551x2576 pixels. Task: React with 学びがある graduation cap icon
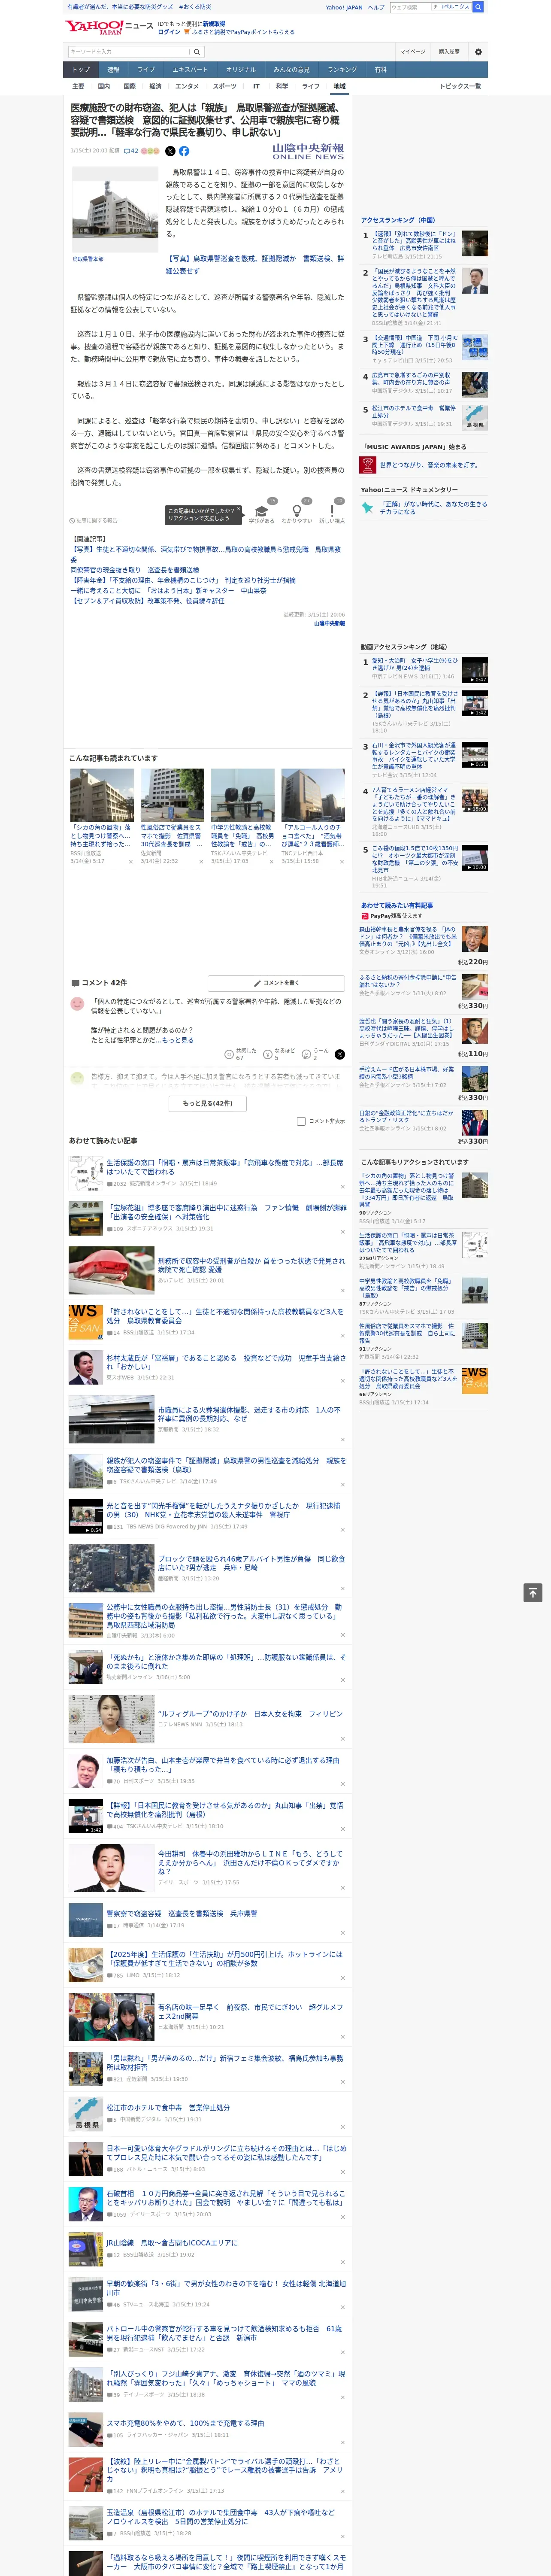(262, 511)
